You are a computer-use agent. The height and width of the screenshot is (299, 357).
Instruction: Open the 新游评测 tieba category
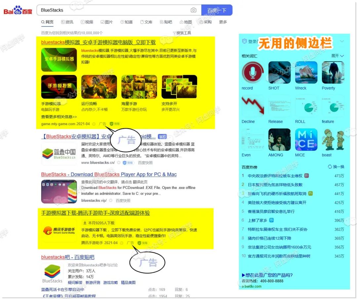coord(93,282)
